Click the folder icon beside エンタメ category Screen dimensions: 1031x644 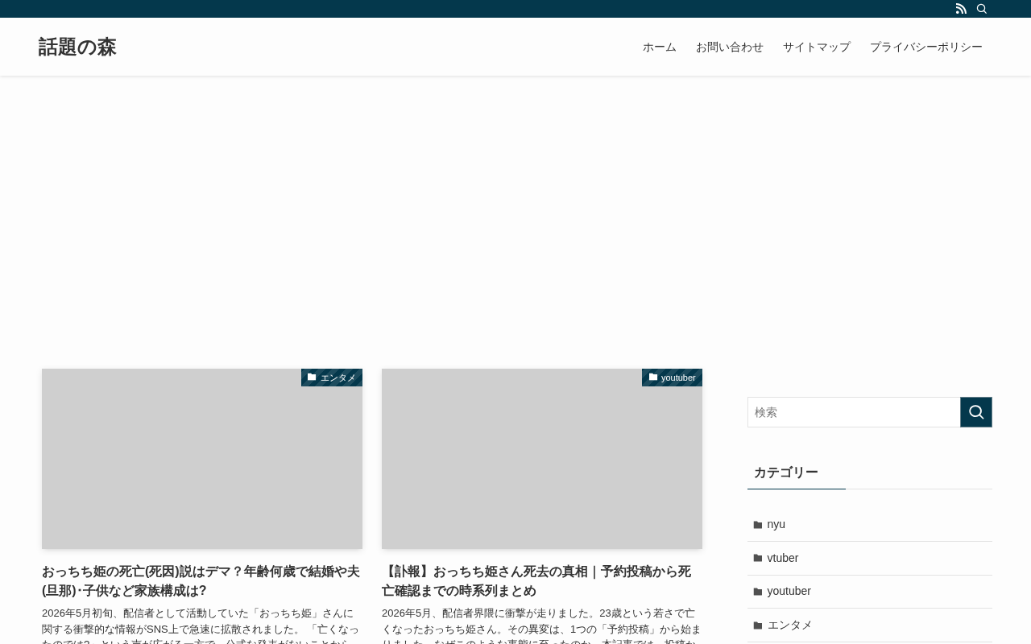(x=758, y=625)
